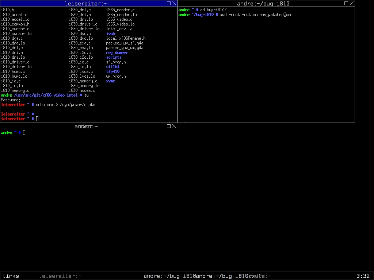Close the lower-left terminal window

(174, 126)
